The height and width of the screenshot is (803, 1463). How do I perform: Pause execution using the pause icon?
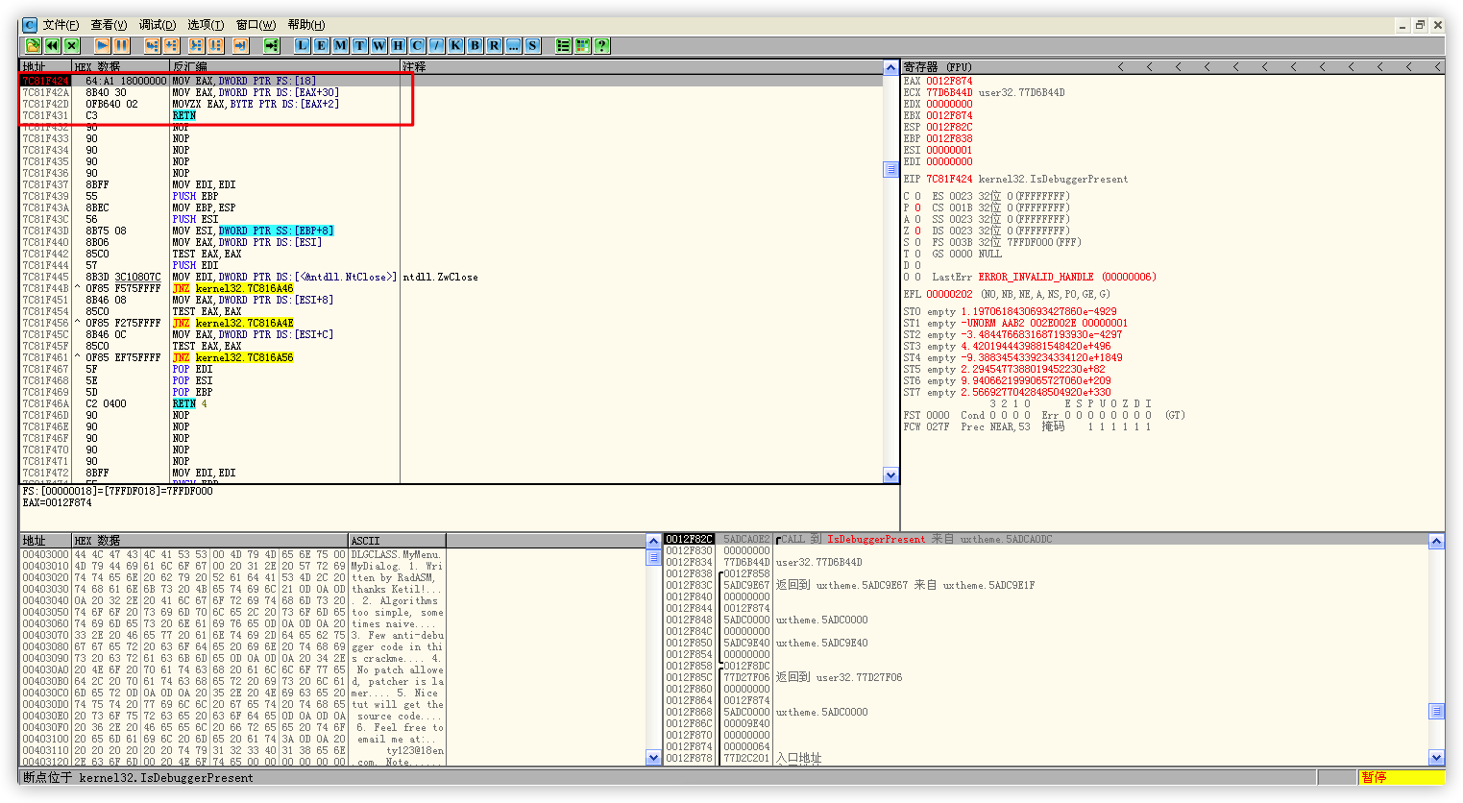(121, 45)
